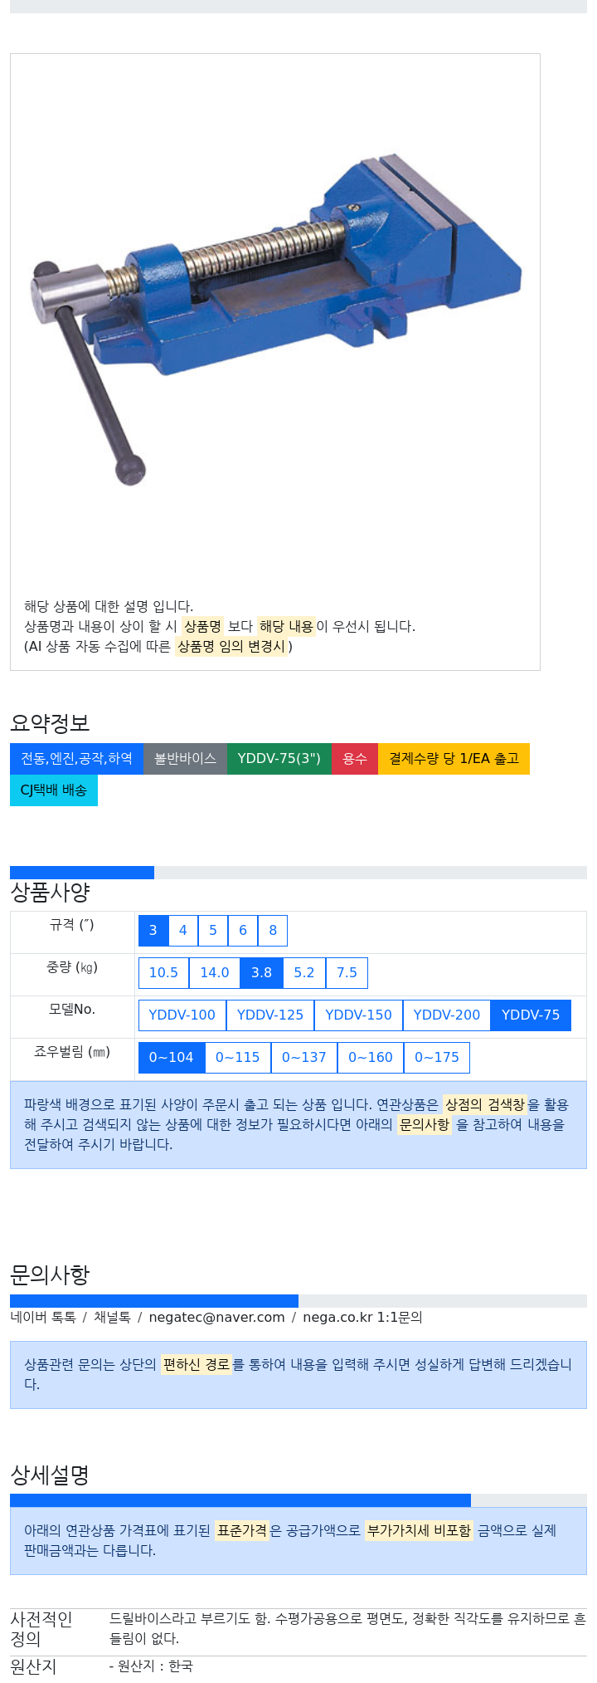Select the 8 inch size option
The height and width of the screenshot is (1683, 597).
273,931
